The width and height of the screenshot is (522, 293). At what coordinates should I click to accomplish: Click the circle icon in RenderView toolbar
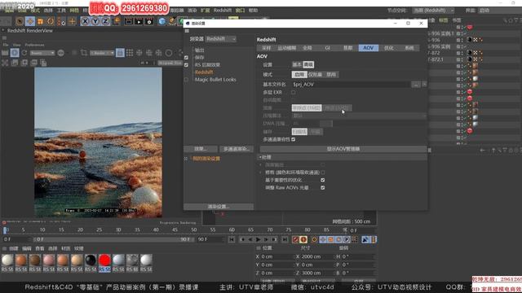coord(169,53)
